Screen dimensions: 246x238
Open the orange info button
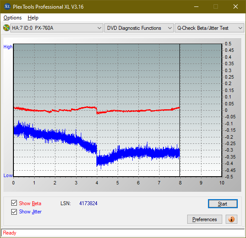(x=231, y=219)
